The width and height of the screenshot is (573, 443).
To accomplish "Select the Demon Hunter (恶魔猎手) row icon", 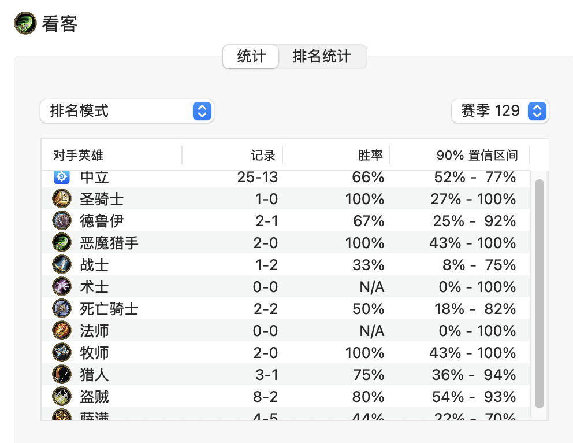I will point(62,242).
